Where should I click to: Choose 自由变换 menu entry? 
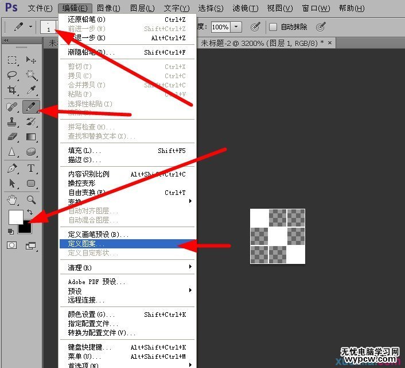pyautogui.click(x=127, y=193)
